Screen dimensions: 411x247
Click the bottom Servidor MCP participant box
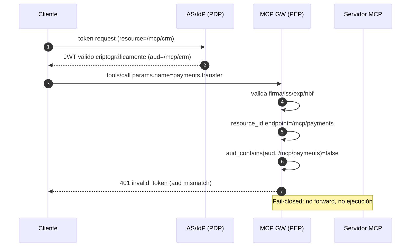(x=363, y=230)
